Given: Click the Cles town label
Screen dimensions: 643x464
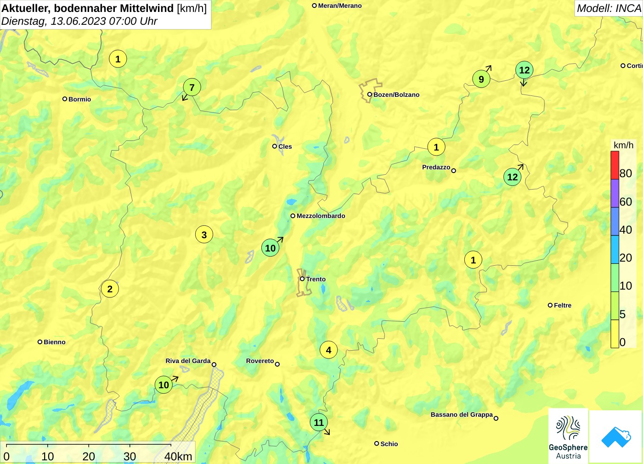Looking at the screenshot, I should [x=285, y=146].
